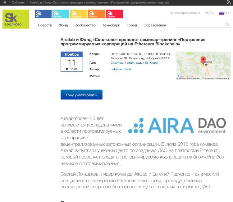
Task: Open the yellow Sk Энерготех cluster tile
Action: [79, 14]
